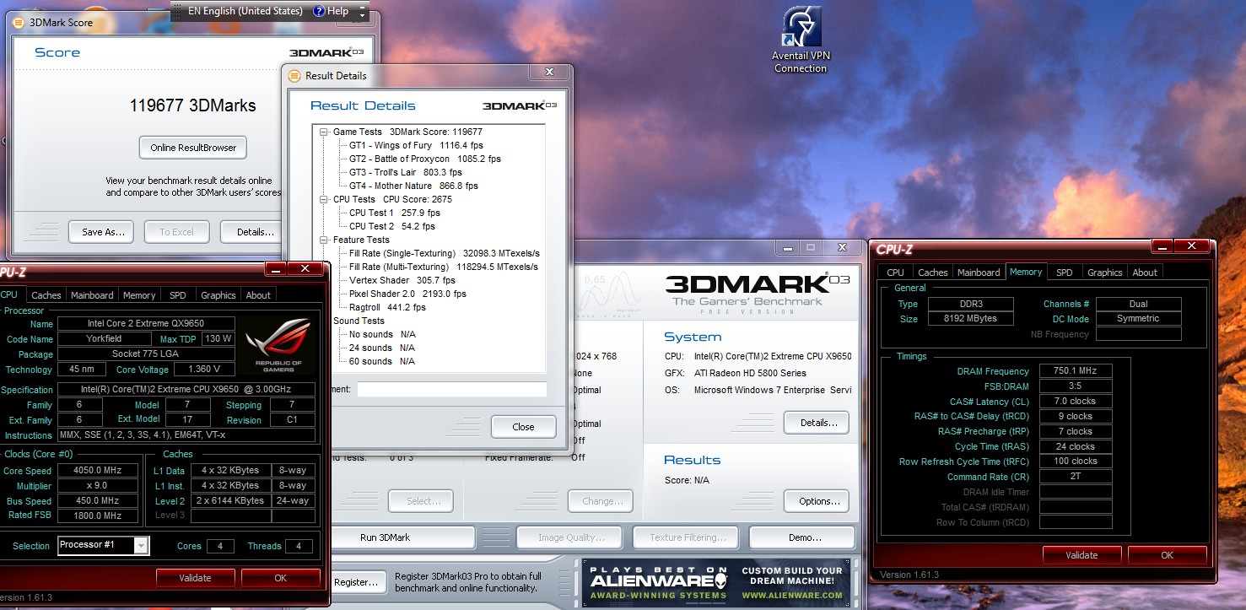Collapse the Game Tests tree node
Image resolution: width=1246 pixels, height=610 pixels.
click(324, 132)
